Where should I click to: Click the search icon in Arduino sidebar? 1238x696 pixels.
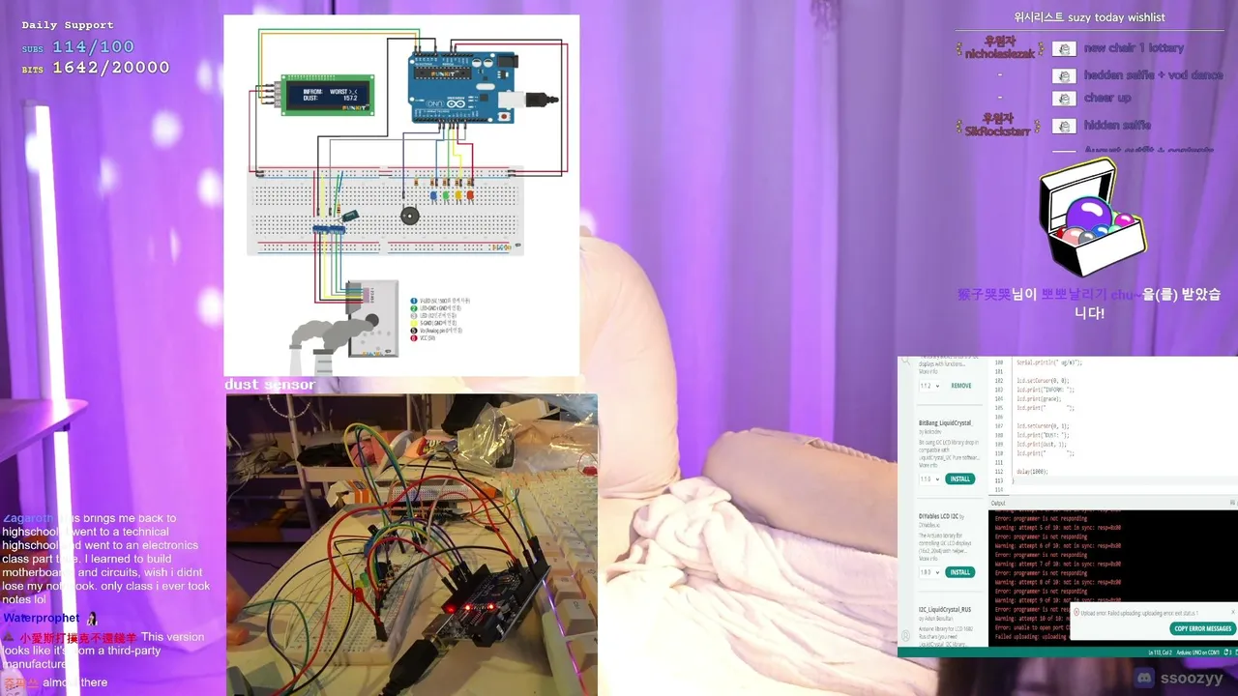click(907, 361)
